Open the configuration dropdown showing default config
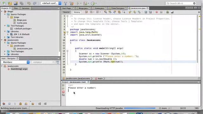Viewport: 203px width, 114px height. click(x=51, y=3)
